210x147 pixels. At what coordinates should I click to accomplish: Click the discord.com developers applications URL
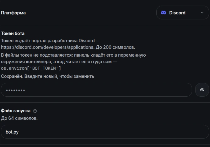47,47
